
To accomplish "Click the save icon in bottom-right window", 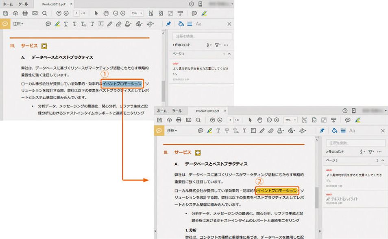I will [159, 120].
